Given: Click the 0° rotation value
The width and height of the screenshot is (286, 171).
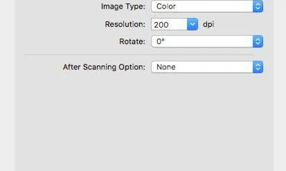Looking at the screenshot, I should click(161, 41).
